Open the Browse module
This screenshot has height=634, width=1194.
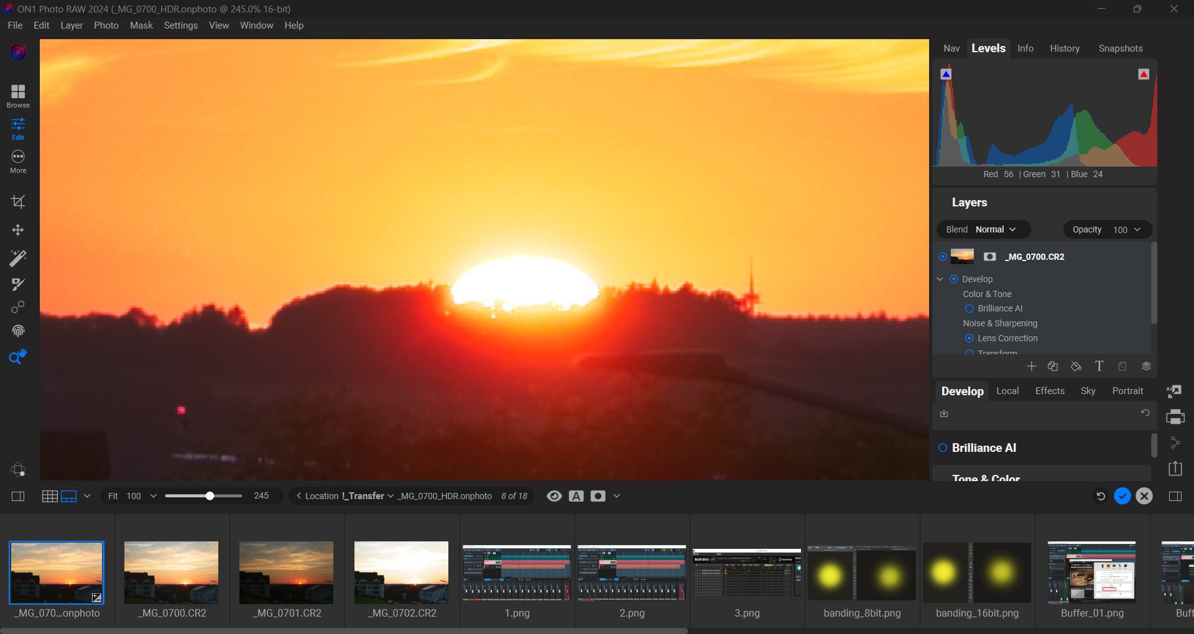pos(18,96)
